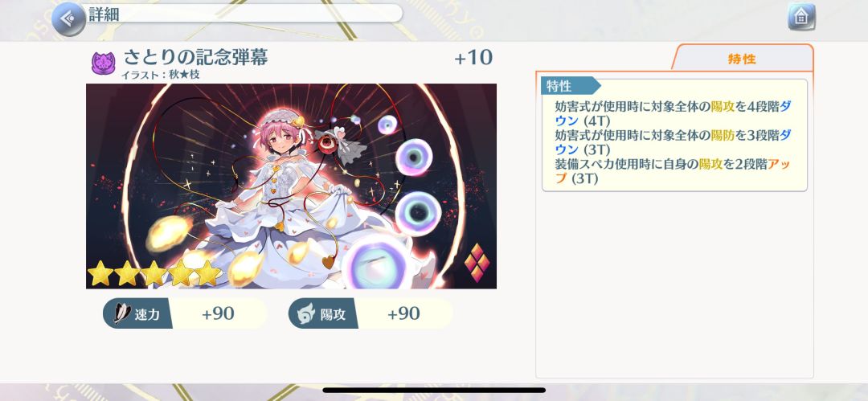Tap the 陽攻 4段階ダウン trait line
Image resolution: width=868 pixels, height=401 pixels.
(674, 113)
